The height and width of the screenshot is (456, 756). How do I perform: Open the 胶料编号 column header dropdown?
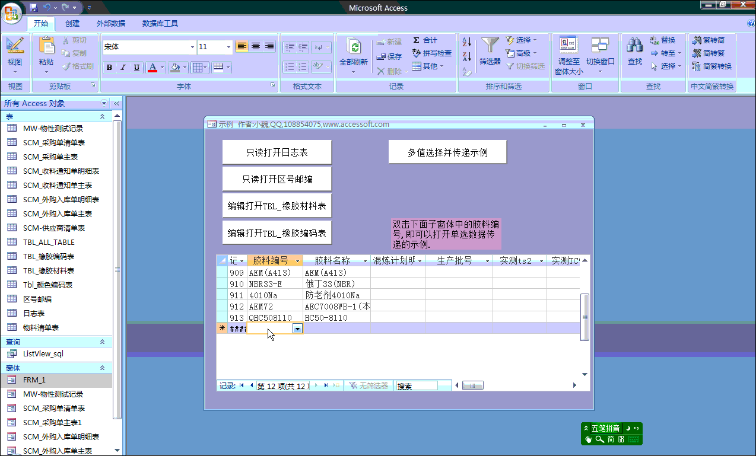pos(297,261)
